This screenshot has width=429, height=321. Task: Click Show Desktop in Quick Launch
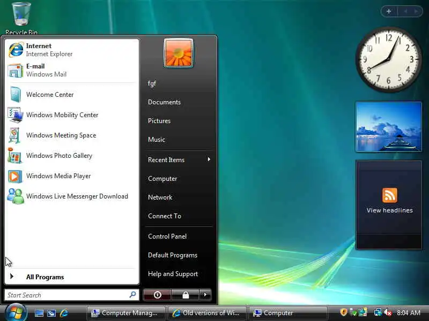tap(39, 313)
